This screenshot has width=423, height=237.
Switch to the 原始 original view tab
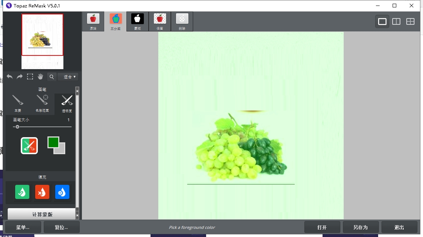pyautogui.click(x=93, y=21)
